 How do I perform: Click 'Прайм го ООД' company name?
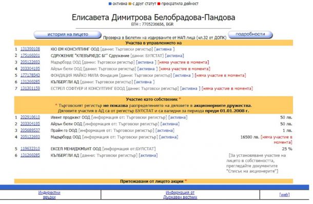coord(64,131)
